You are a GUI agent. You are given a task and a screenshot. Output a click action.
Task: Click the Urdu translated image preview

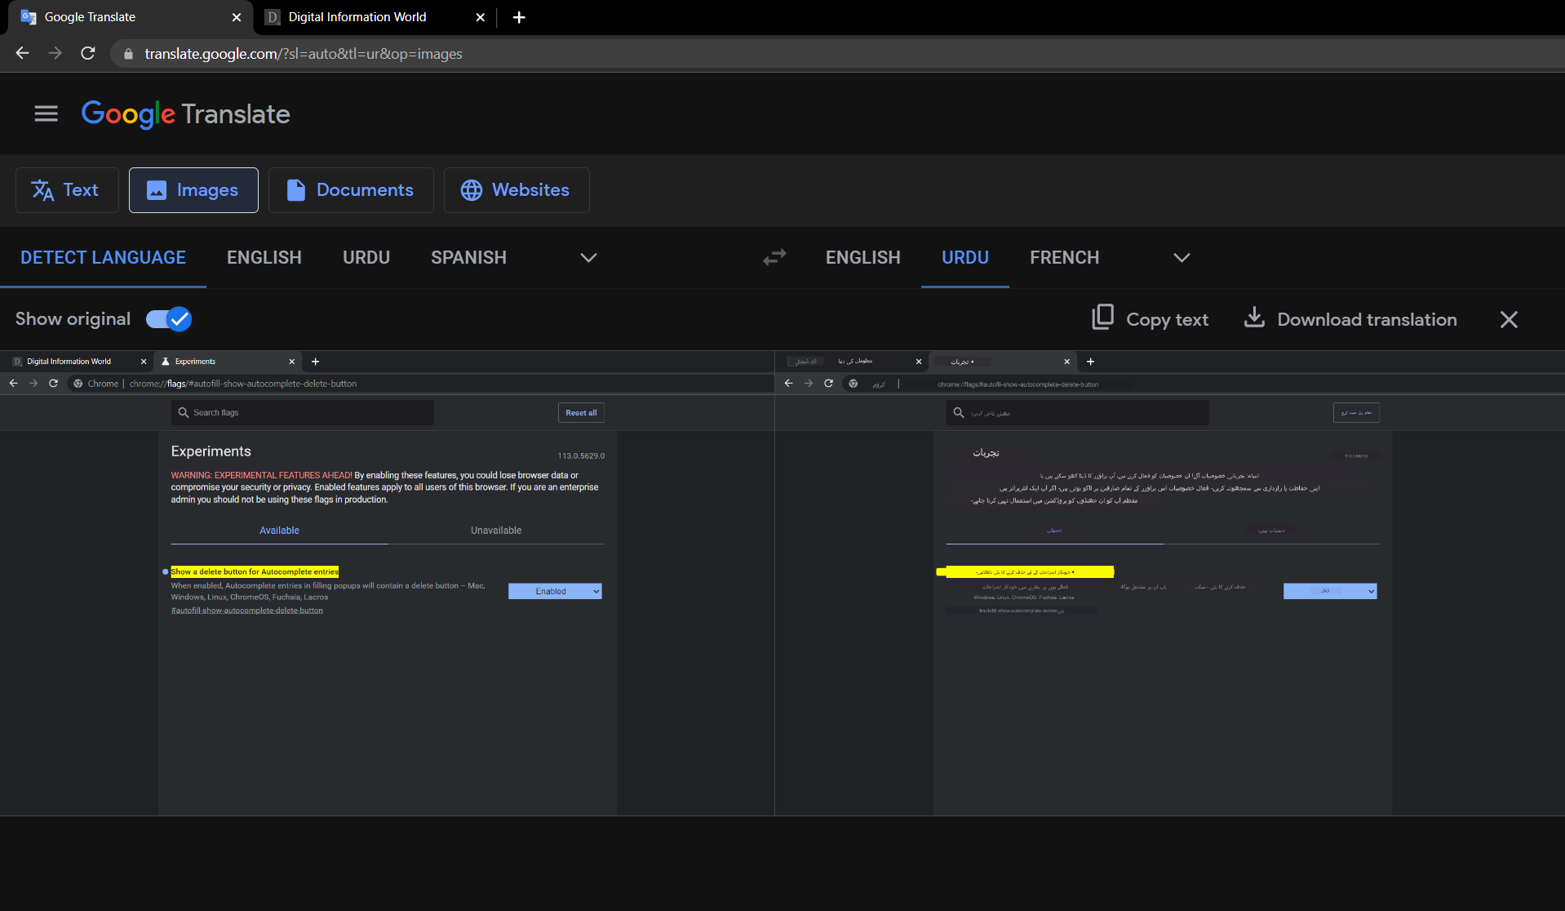pos(1170,583)
